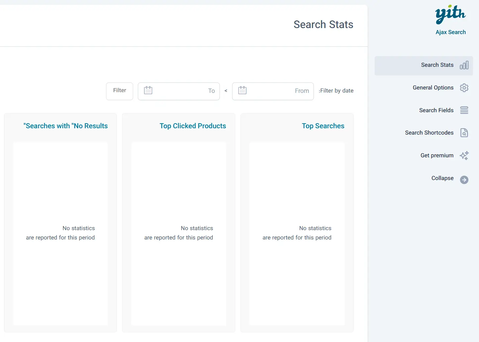Click the Get premium sparkle icon

464,156
